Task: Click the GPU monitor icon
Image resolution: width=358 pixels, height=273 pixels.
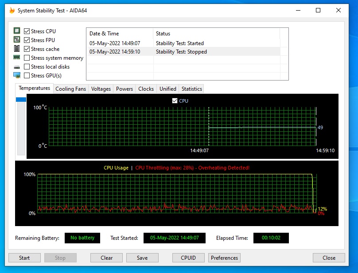Action: [x=17, y=75]
